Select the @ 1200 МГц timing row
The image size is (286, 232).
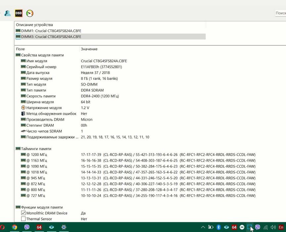(138, 154)
